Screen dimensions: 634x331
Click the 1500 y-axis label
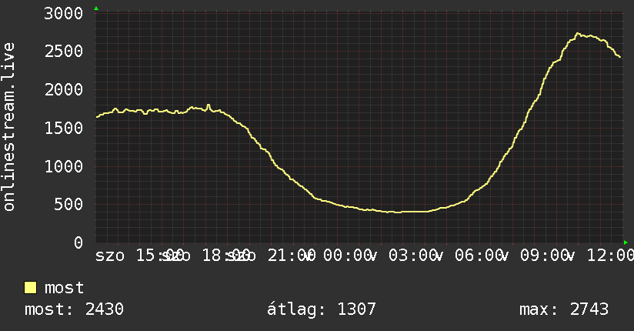coord(64,129)
